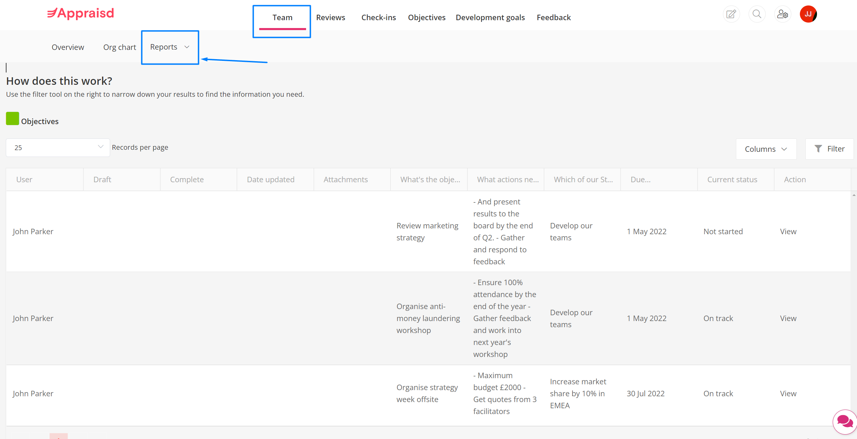This screenshot has height=439, width=857.
Task: Click "On track" in strategy week offsite row
Action: point(718,394)
